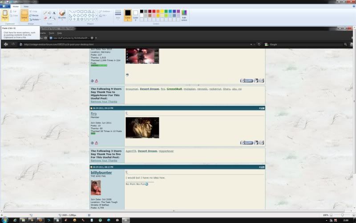Choose the Text tool
Image resolution: width=356 pixels, height=223 pixels.
pyautogui.click(x=54, y=13)
